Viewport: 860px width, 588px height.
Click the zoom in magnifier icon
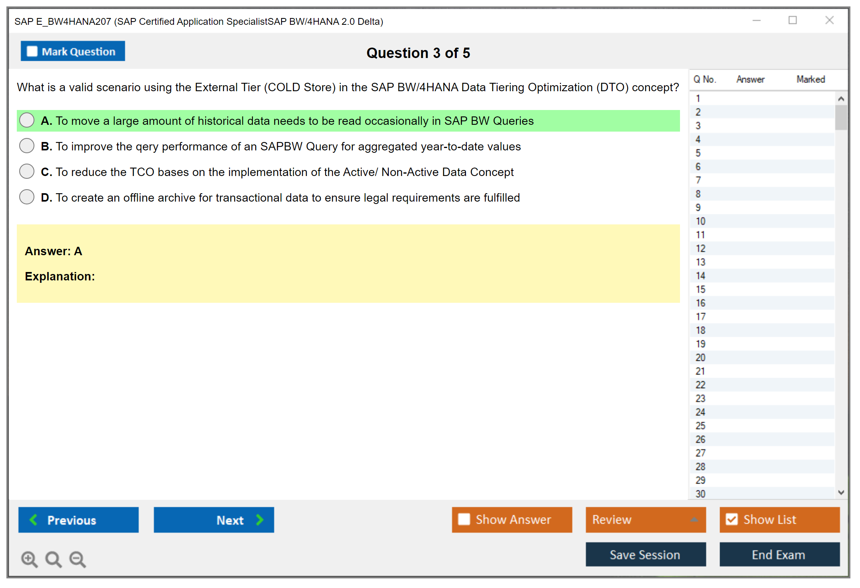29,559
